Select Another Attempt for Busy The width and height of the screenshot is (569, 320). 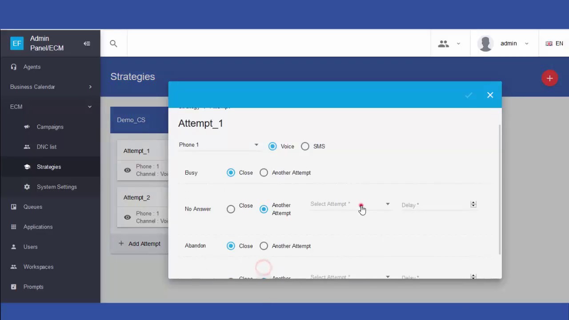click(264, 172)
